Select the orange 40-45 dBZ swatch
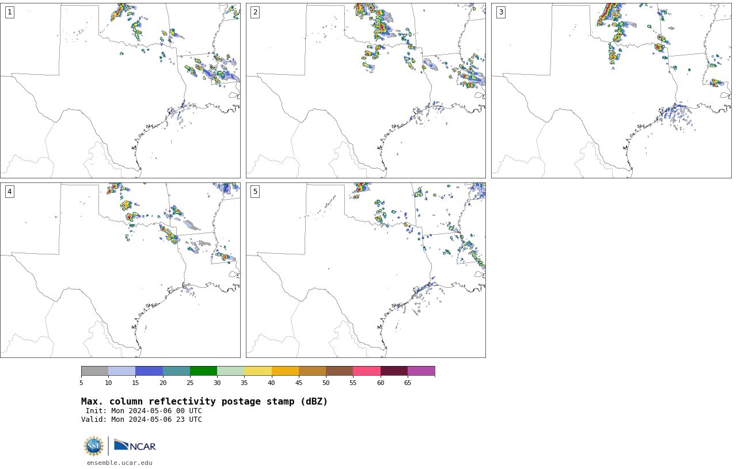This screenshot has height=469, width=737. [285, 371]
